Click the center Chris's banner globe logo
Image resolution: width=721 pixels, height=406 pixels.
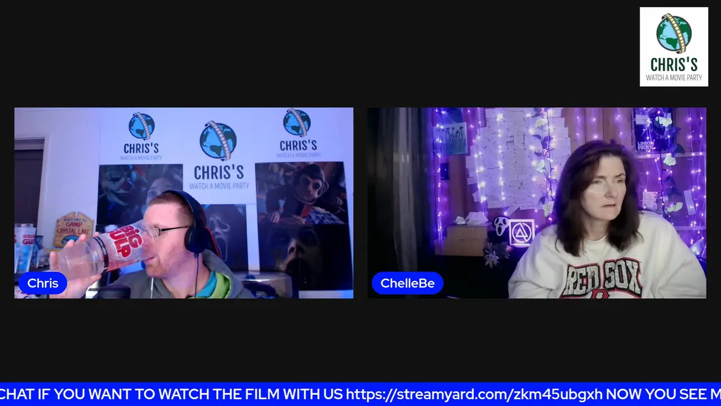click(x=218, y=141)
